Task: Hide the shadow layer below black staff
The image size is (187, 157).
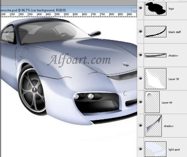Action: pyautogui.click(x=141, y=55)
